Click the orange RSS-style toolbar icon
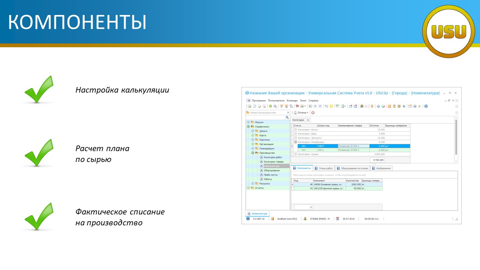480x270 pixels. (389, 106)
